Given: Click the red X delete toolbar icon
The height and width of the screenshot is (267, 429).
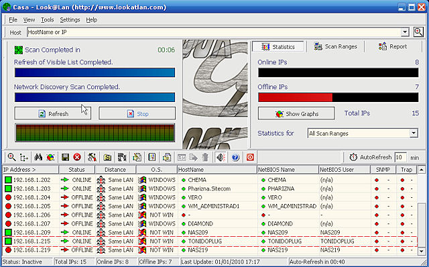Looking at the screenshot, I should (77, 157).
